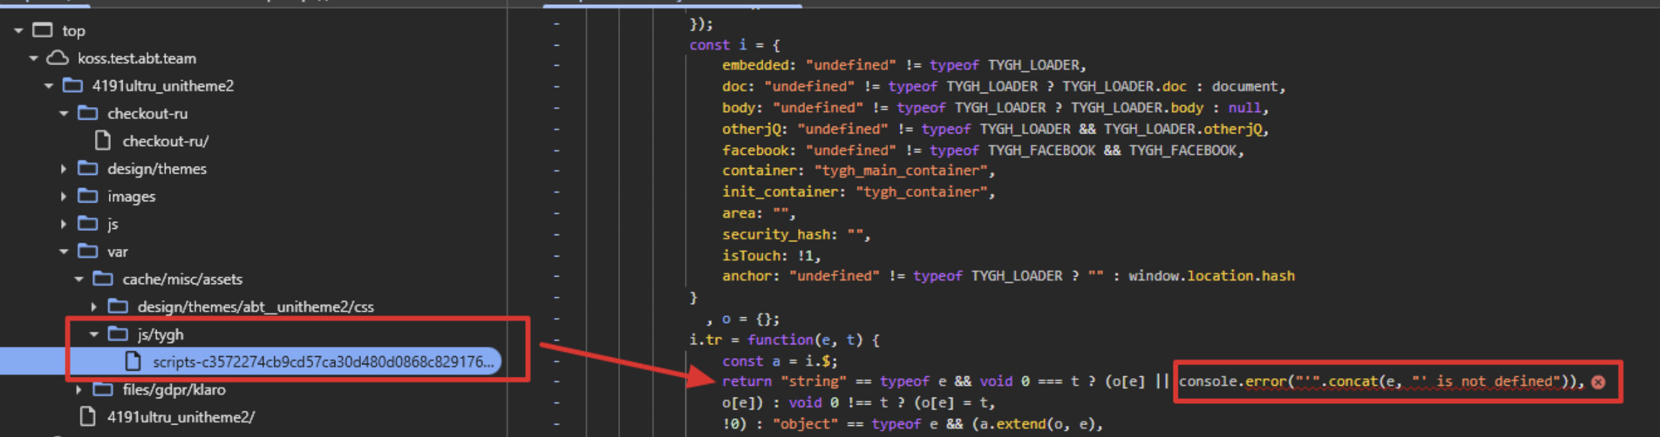Click the 4191ultru_unitheme2/ document file icon
The width and height of the screenshot is (1660, 437).
(88, 417)
